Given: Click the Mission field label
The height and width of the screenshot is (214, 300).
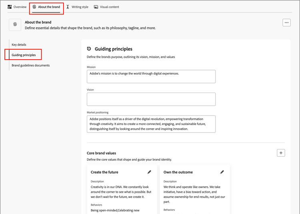Looking at the screenshot, I should coord(91,67).
